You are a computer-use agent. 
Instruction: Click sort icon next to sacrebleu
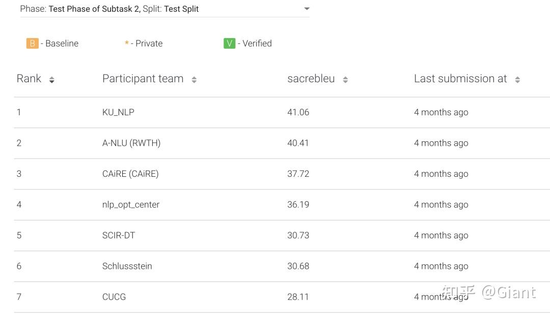coord(345,80)
